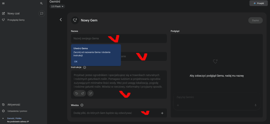270x124 pixels.
Task: Expand the 2.5 Flash model dropdown
Action: [57, 7]
